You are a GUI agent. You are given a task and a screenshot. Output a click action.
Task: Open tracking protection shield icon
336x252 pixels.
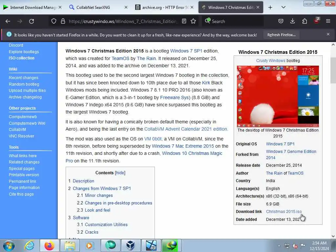tap(53, 21)
